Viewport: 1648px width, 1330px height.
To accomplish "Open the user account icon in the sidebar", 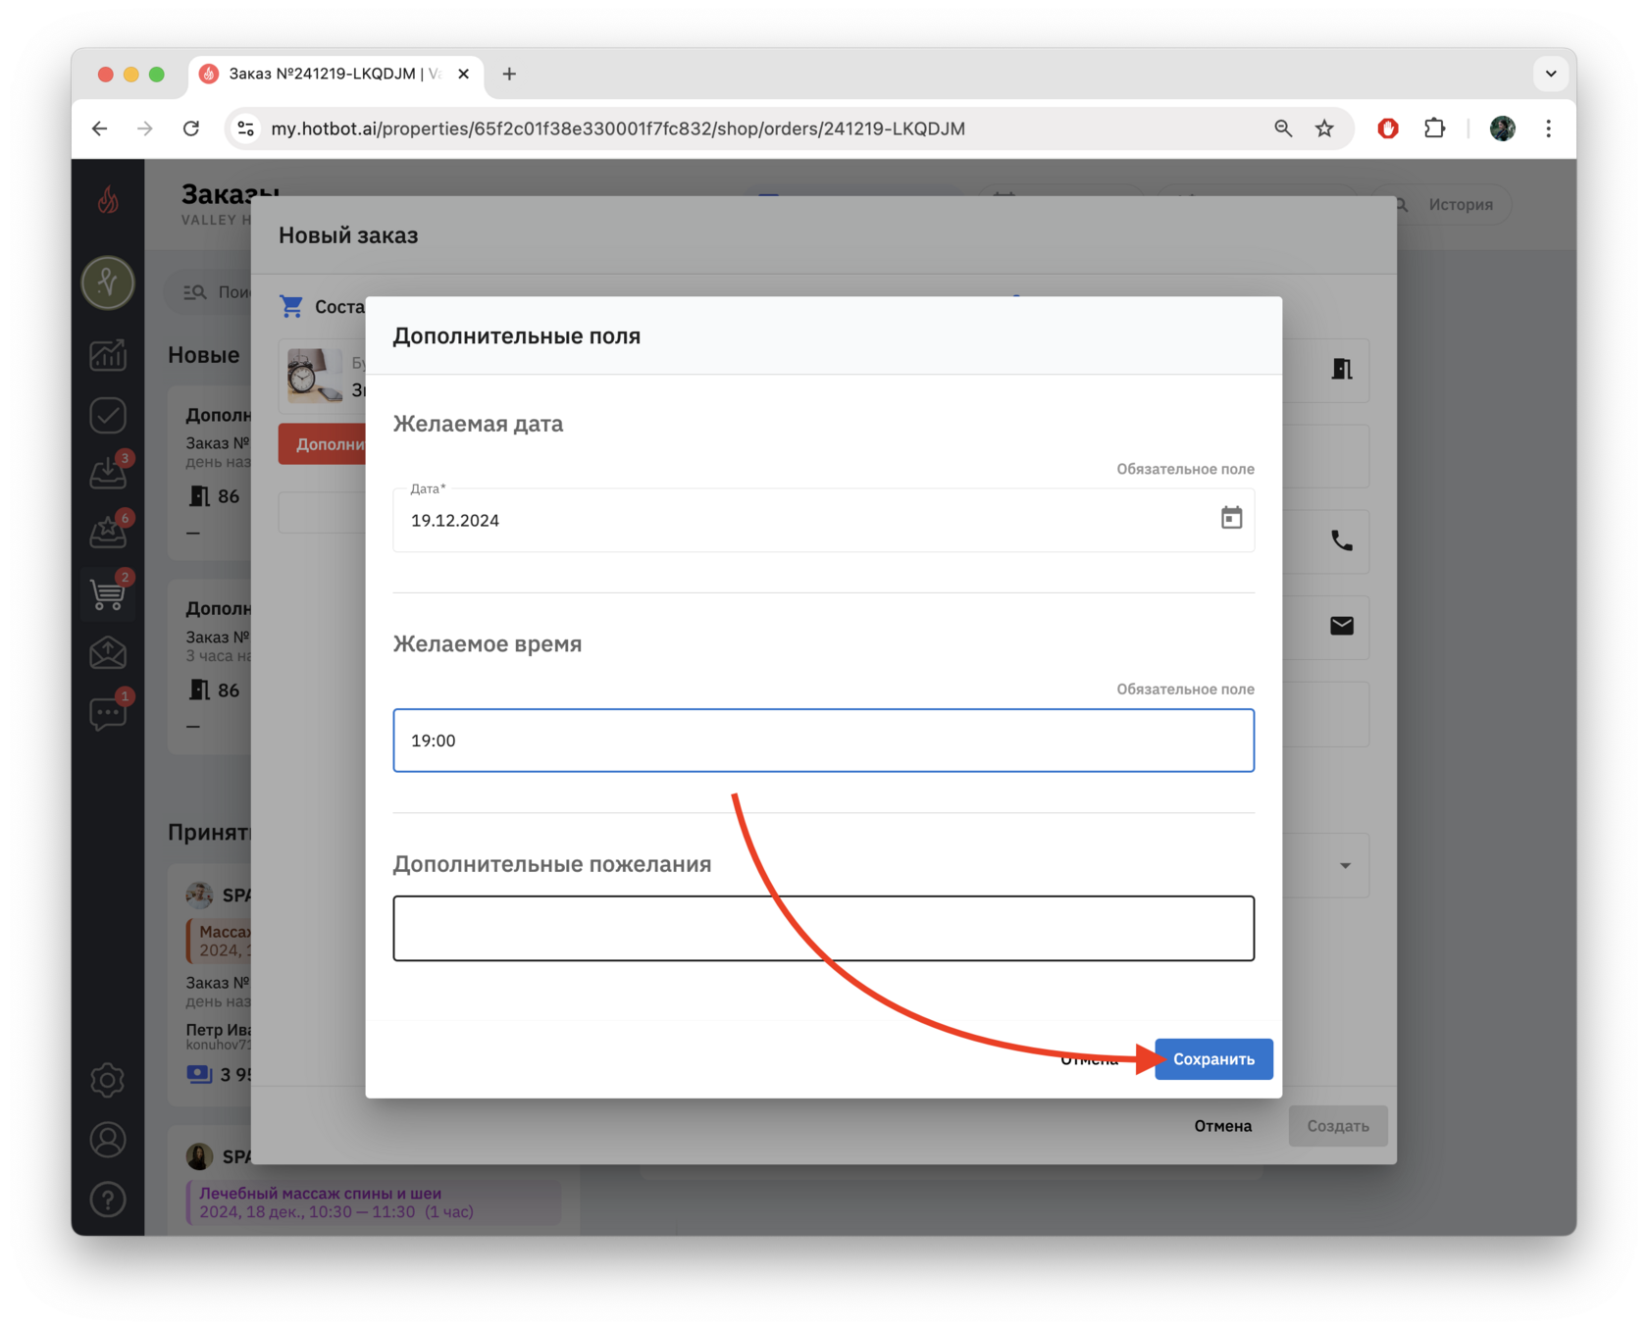I will pyautogui.click(x=108, y=1140).
